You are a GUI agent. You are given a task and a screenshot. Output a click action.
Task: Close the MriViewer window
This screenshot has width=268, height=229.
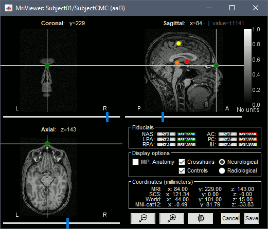256,8
